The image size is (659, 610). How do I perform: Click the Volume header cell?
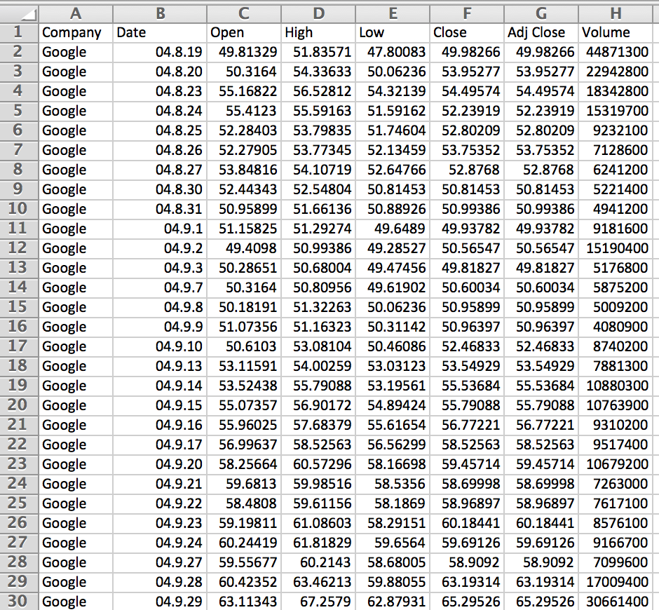(x=616, y=32)
